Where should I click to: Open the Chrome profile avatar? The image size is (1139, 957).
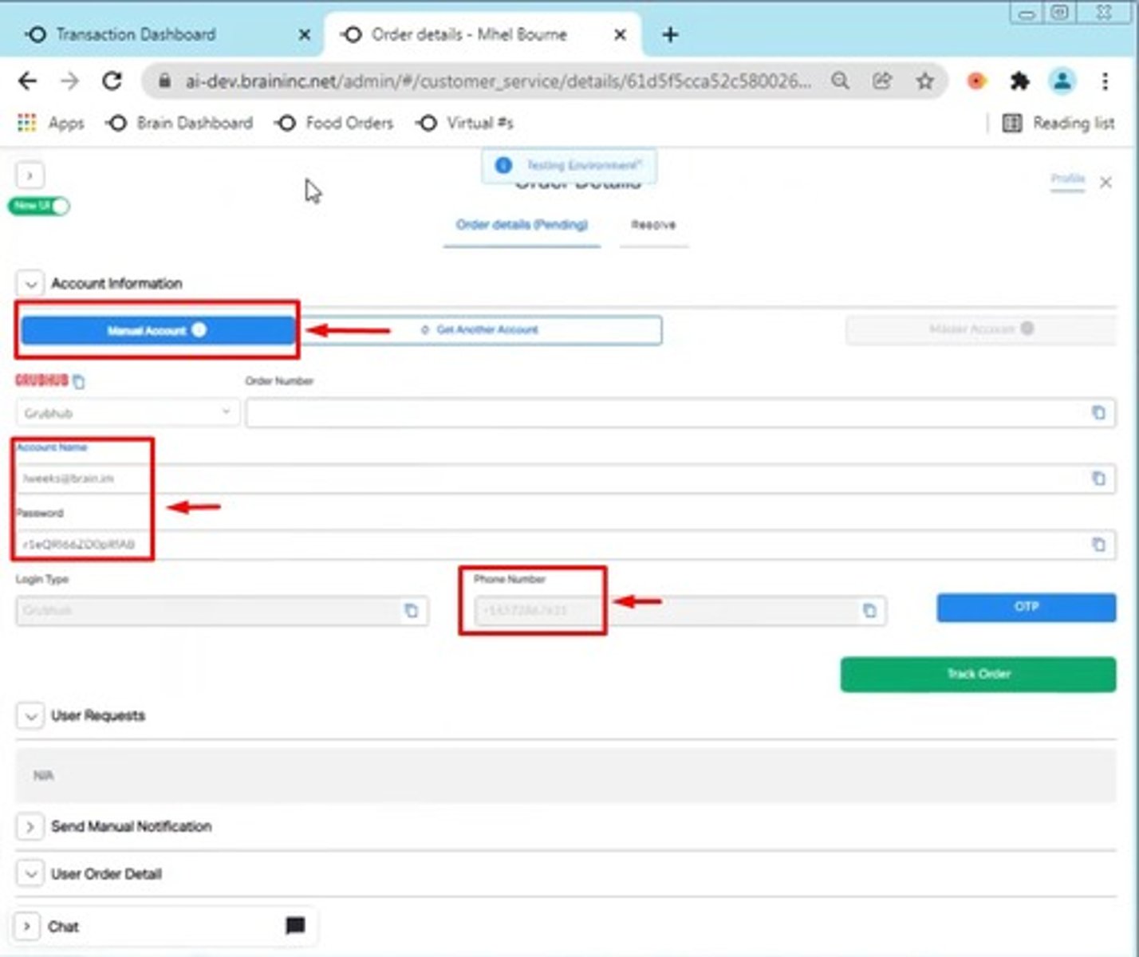1062,81
